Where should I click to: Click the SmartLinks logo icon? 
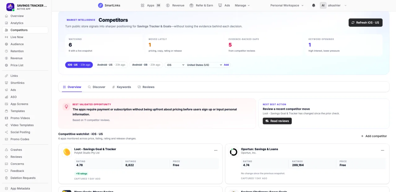(x=101, y=5)
